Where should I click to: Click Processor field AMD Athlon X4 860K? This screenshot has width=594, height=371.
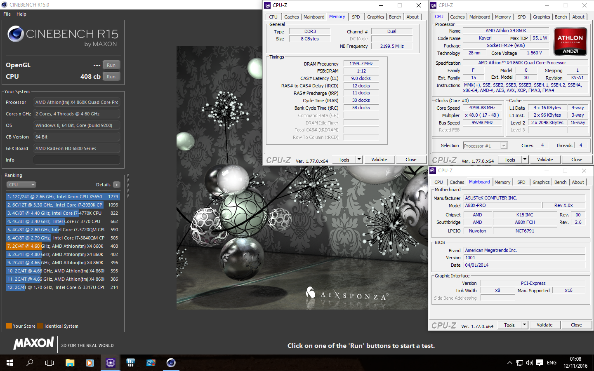(x=77, y=102)
